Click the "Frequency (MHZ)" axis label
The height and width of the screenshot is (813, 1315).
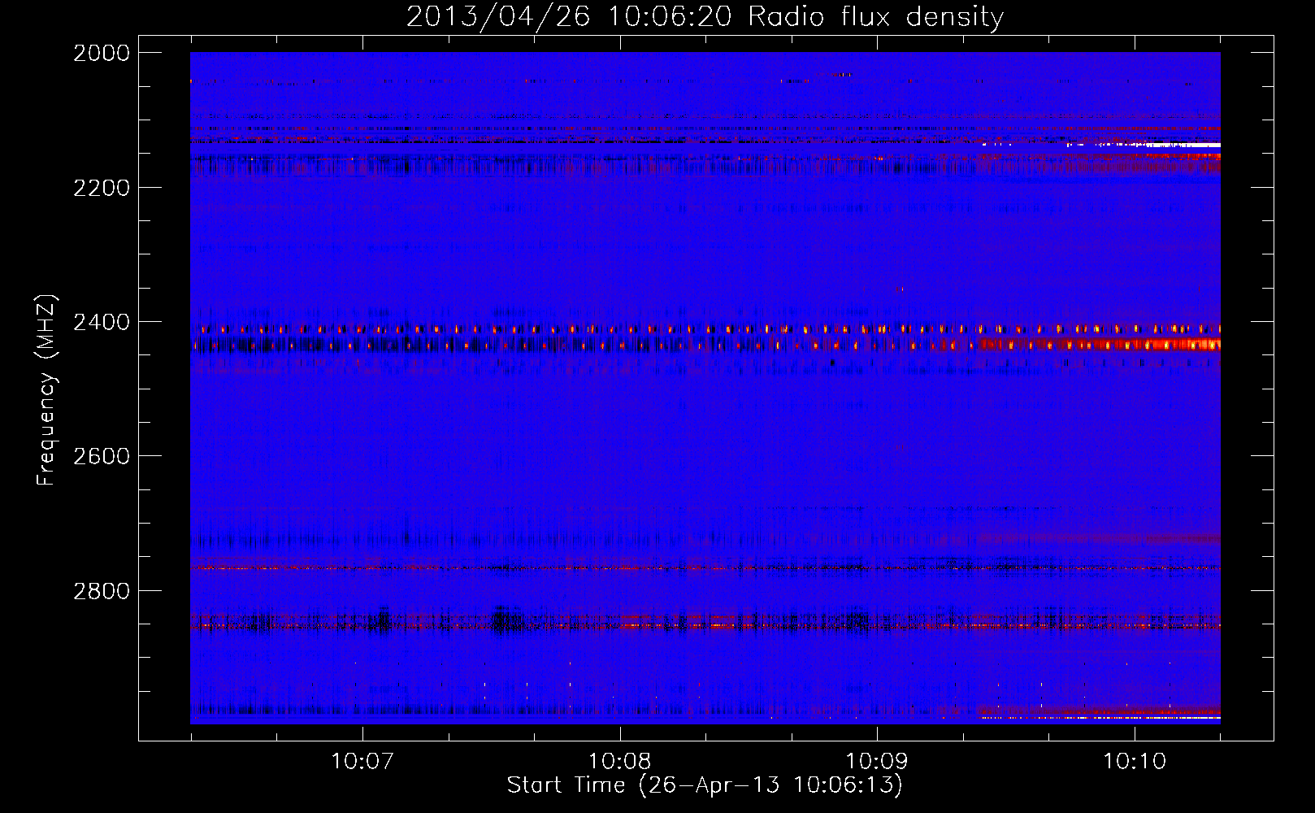coord(47,390)
